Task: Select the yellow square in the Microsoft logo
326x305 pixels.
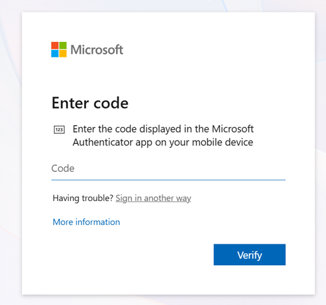Action: (x=63, y=53)
